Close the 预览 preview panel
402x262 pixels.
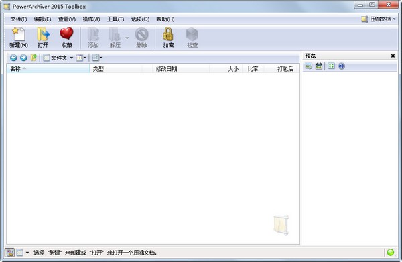[393, 56]
